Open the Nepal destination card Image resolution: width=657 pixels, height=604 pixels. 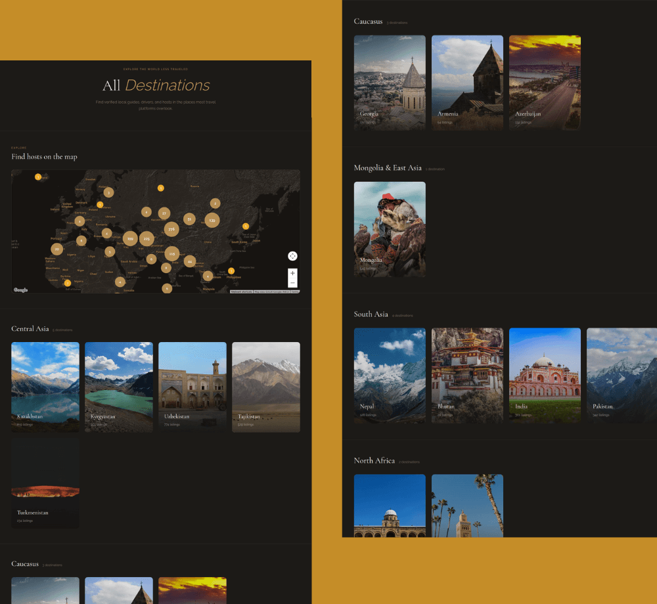[x=390, y=376]
